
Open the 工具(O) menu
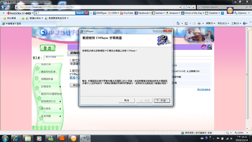236,23
